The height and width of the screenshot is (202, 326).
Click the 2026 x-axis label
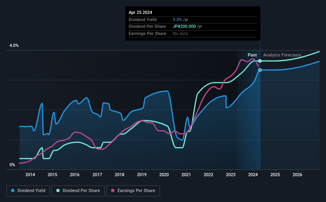297,175
